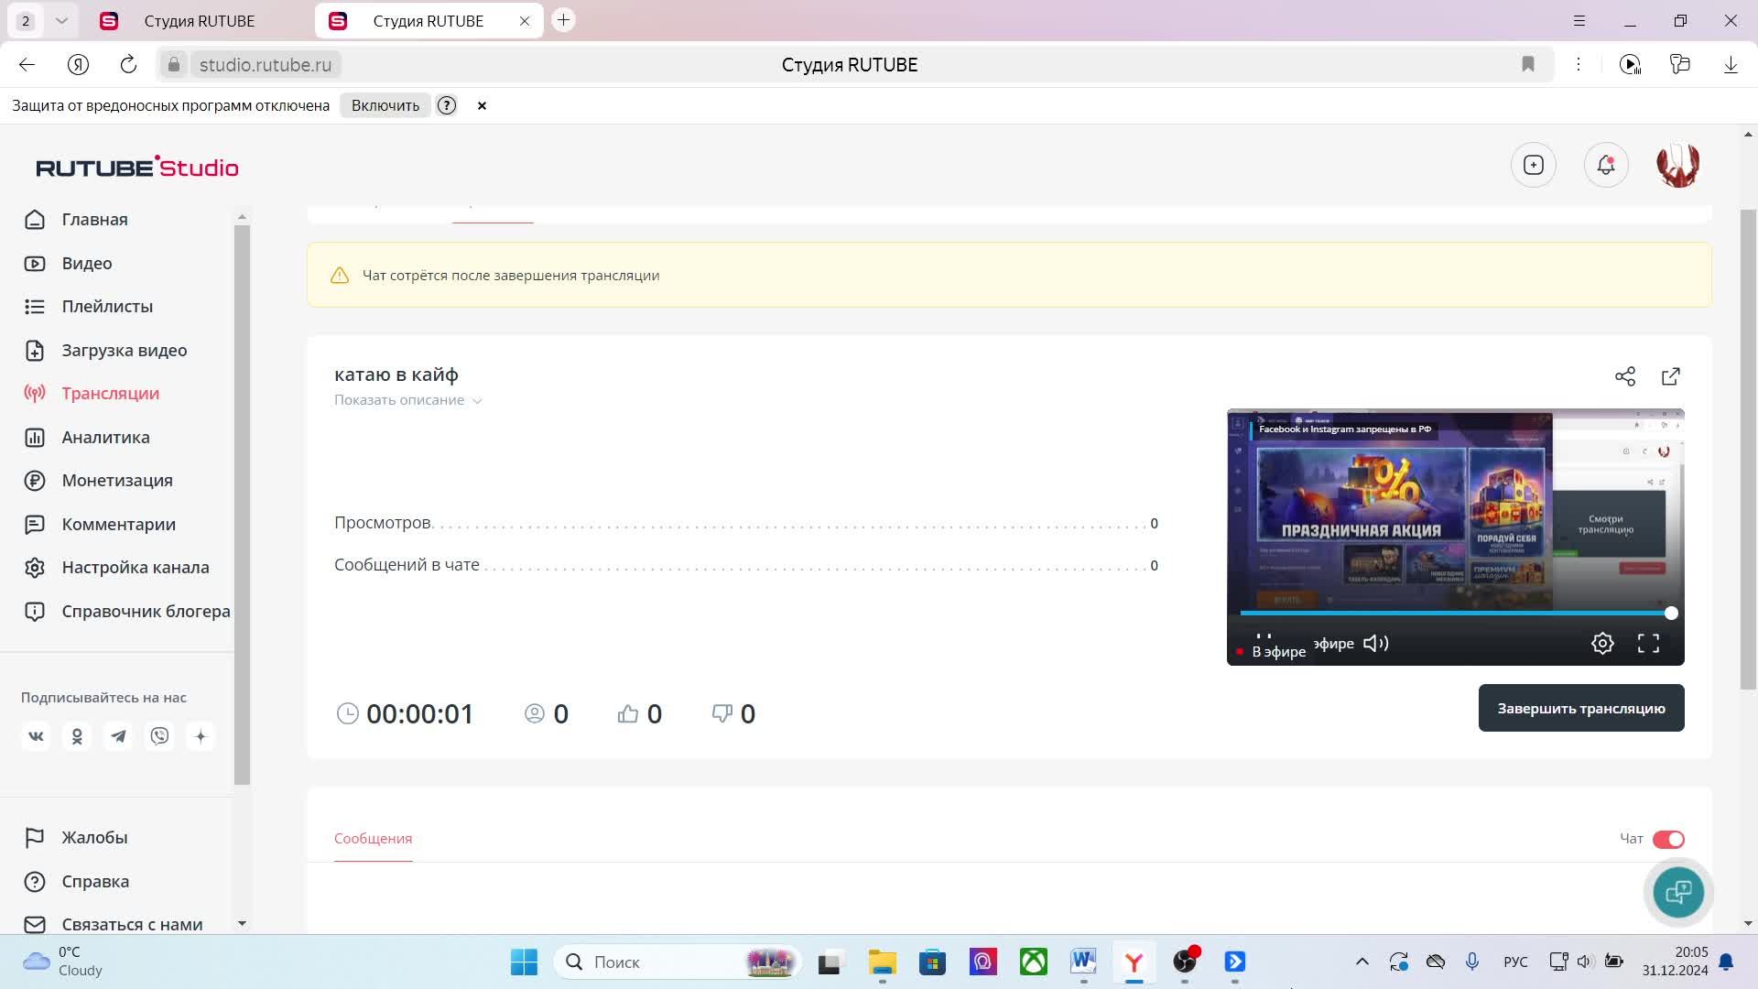Open player settings gear icon
Viewport: 1758px width, 989px height.
point(1601,644)
